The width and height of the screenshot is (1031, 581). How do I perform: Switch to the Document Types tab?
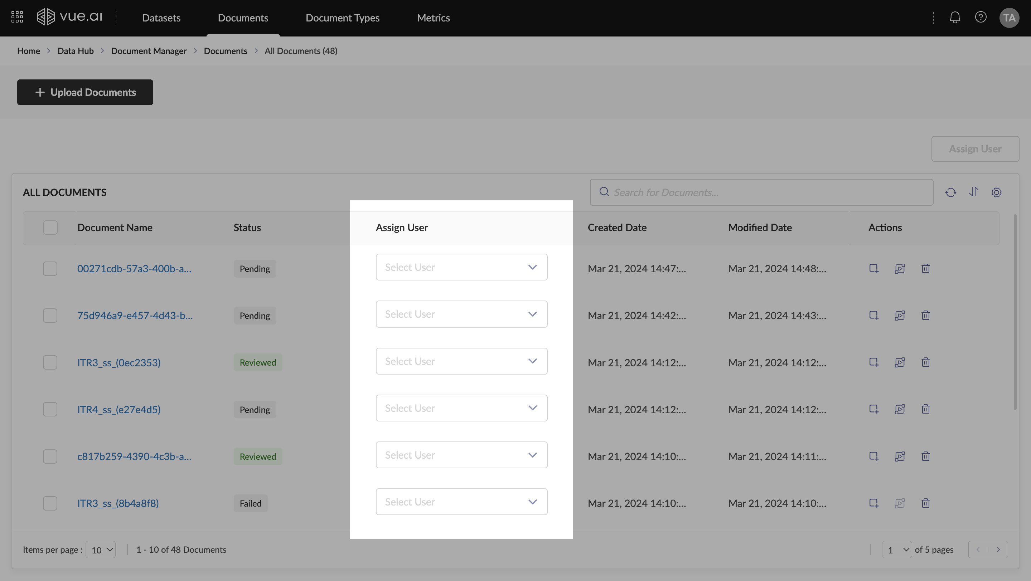click(x=342, y=18)
